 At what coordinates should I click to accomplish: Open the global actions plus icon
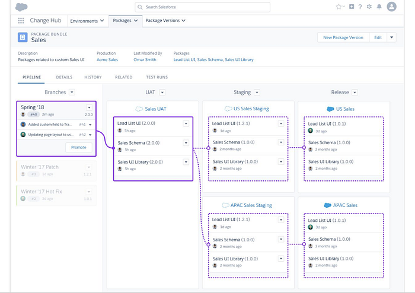pyautogui.click(x=352, y=7)
